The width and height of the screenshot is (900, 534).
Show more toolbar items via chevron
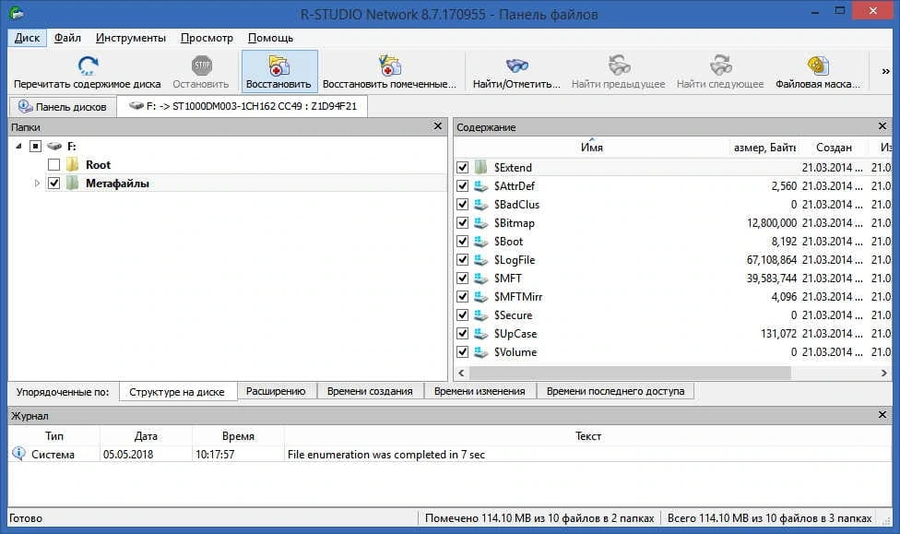point(885,71)
